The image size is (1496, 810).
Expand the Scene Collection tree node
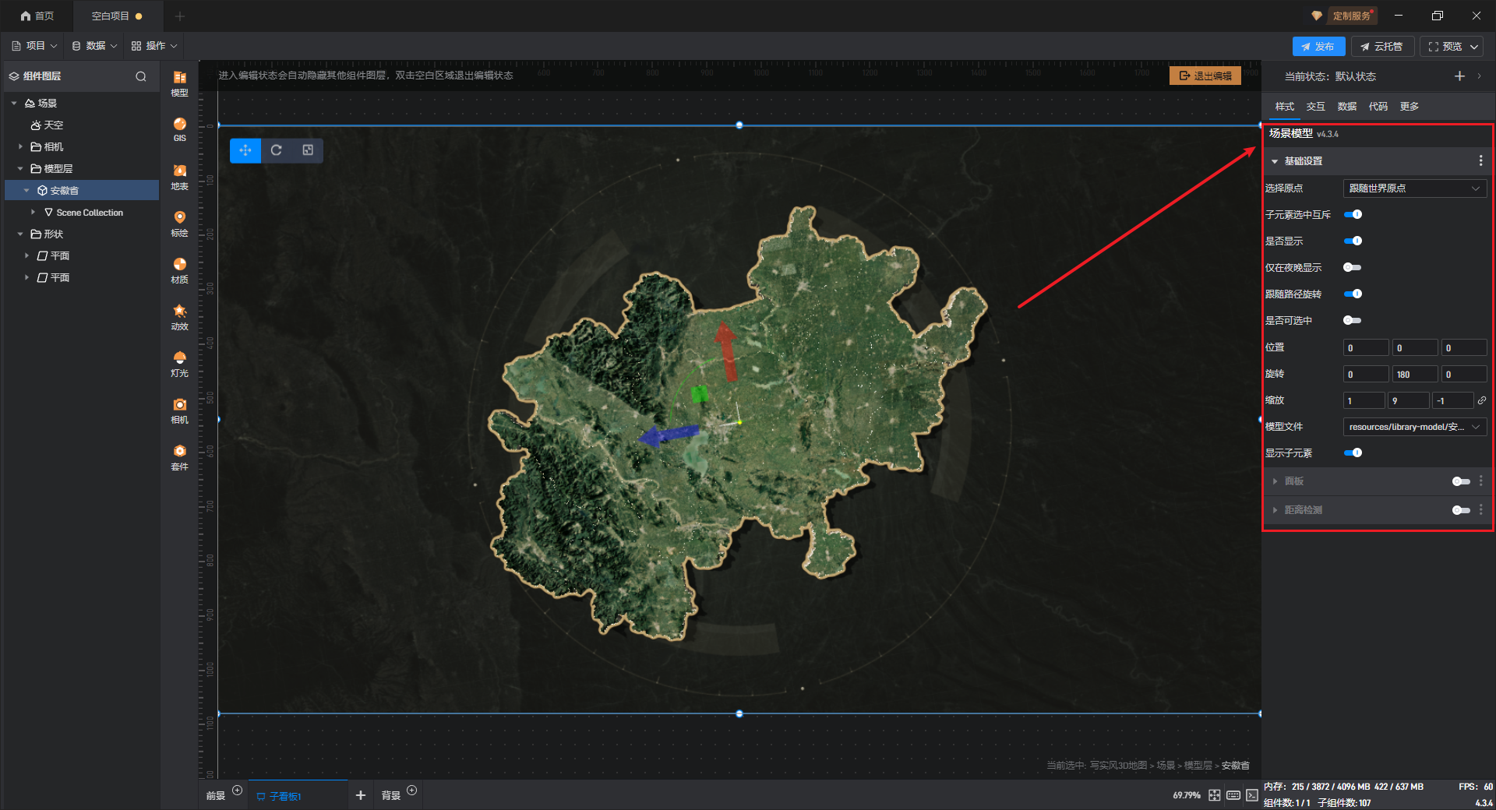[33, 212]
